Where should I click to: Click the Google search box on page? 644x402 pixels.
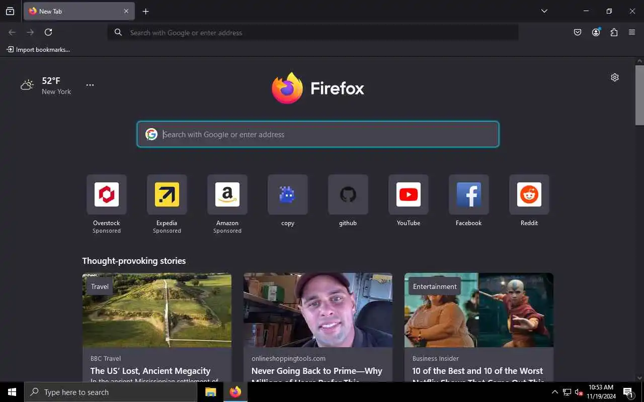point(318,134)
